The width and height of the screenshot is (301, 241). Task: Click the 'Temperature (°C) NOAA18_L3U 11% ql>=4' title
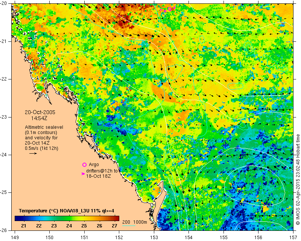67,211
